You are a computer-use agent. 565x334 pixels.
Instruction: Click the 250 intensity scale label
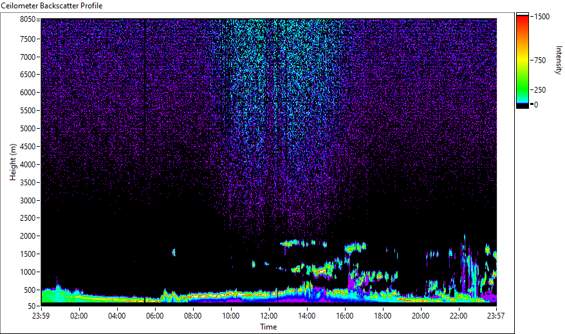coord(540,90)
